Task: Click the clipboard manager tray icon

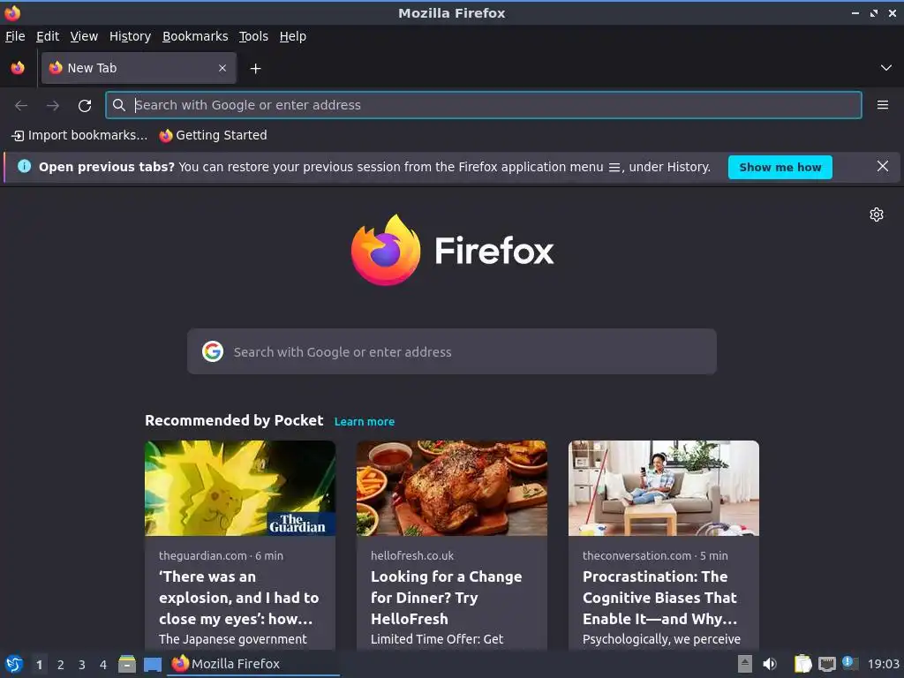Action: click(x=802, y=664)
